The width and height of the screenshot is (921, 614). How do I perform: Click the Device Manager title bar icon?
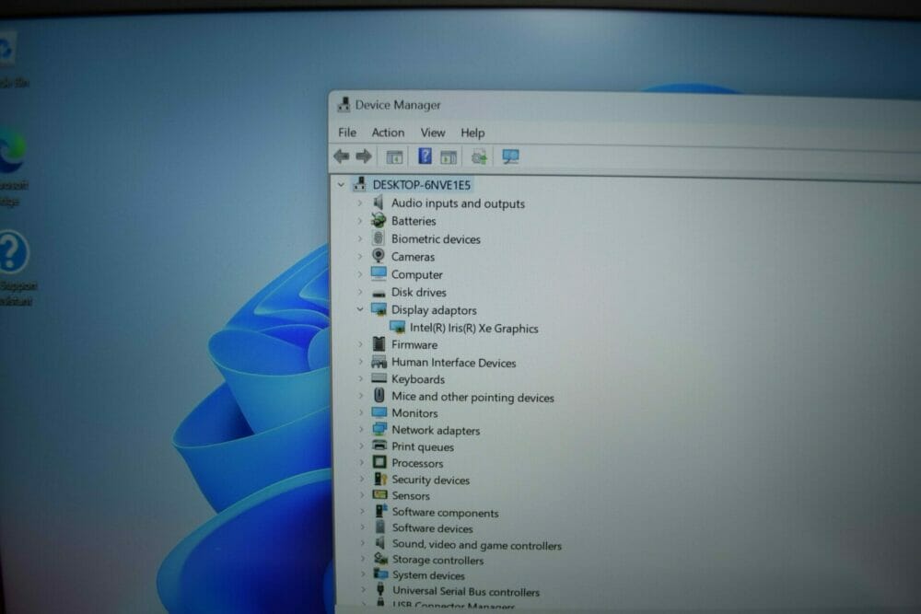344,105
